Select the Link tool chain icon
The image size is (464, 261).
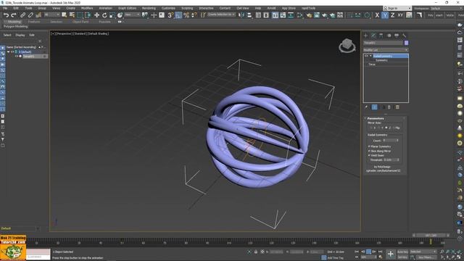22,14
